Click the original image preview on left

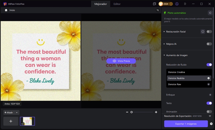(x=41, y=61)
